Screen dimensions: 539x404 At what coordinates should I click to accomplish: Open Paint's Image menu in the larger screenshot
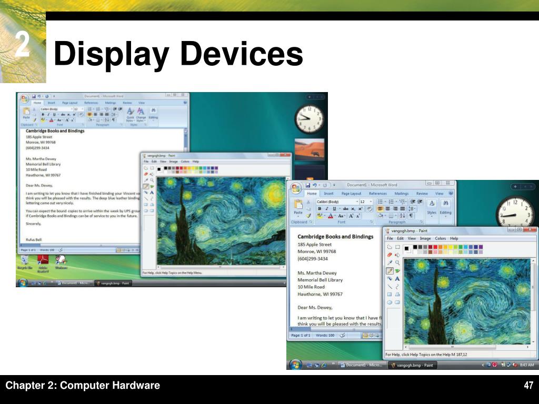tap(425, 238)
